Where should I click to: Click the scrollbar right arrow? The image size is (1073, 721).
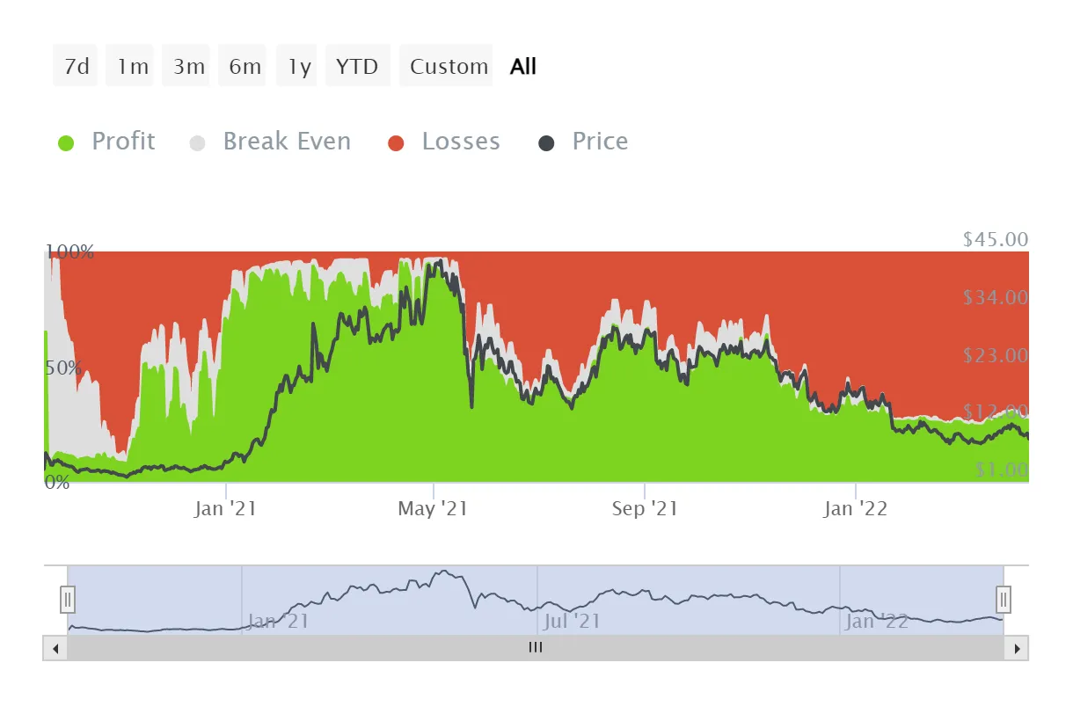click(1016, 648)
